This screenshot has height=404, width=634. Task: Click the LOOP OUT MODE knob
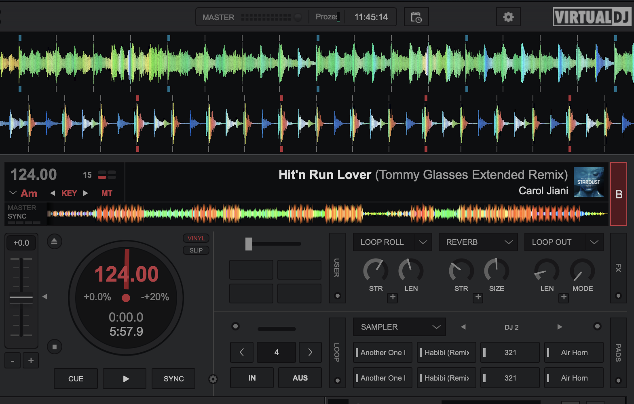coord(582,270)
